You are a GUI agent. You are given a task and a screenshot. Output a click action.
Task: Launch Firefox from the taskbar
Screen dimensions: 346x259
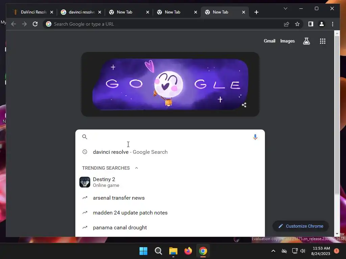[x=188, y=251]
